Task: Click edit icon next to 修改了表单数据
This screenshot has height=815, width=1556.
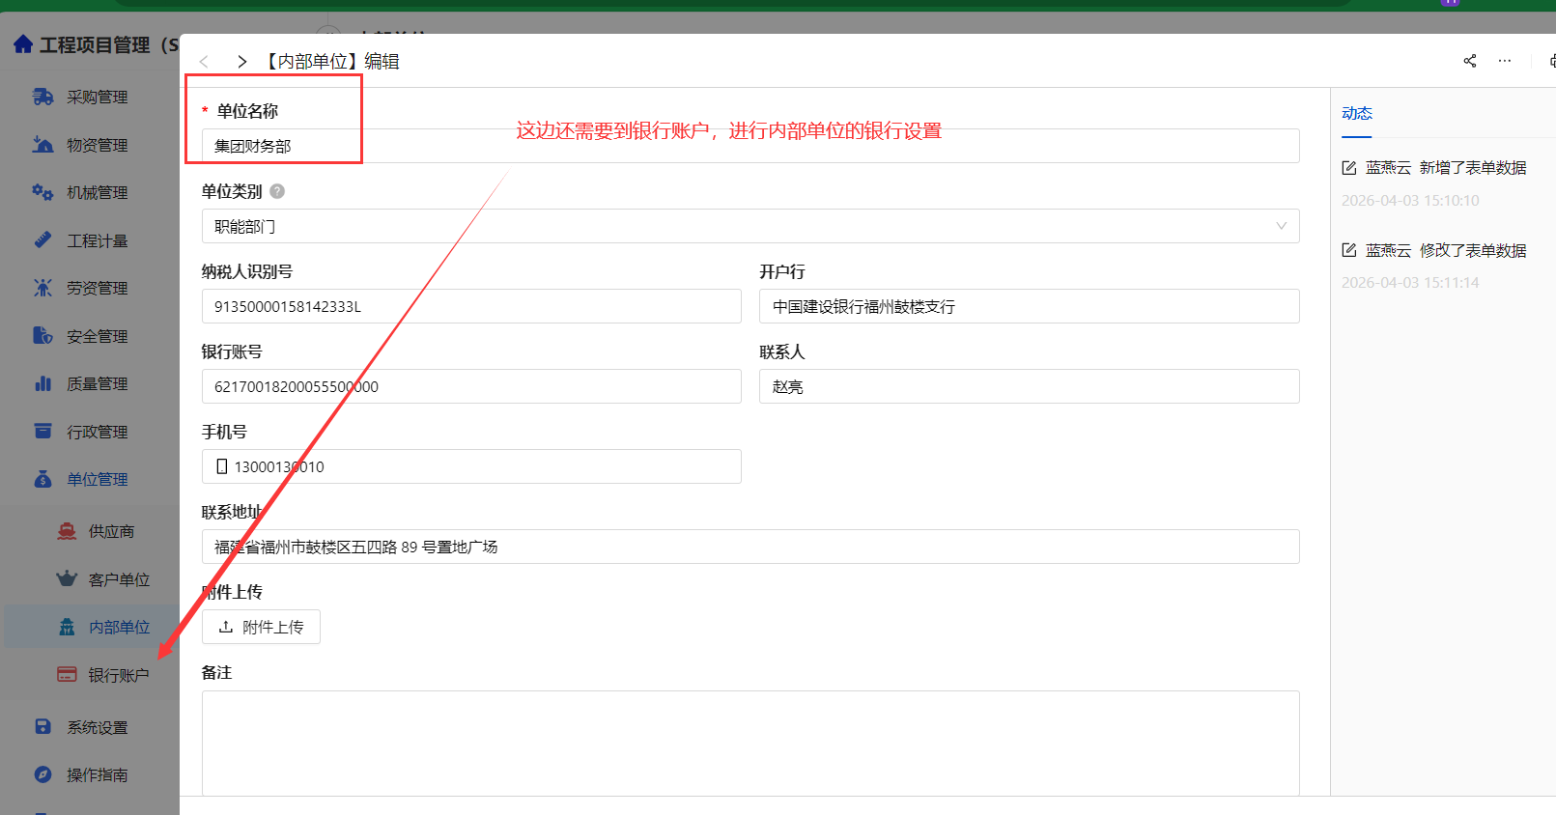Action: [x=1349, y=250]
